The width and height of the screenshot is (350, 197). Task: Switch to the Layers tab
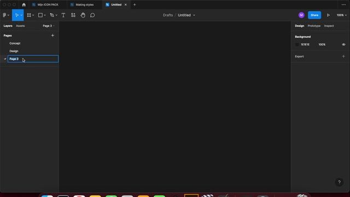click(x=8, y=26)
